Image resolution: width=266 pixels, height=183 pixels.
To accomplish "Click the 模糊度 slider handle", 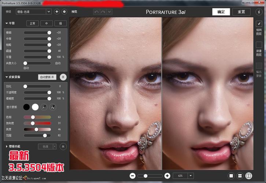I will (49, 98).
